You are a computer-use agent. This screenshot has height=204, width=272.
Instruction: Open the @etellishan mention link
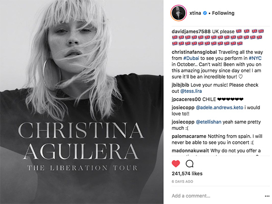209,122
